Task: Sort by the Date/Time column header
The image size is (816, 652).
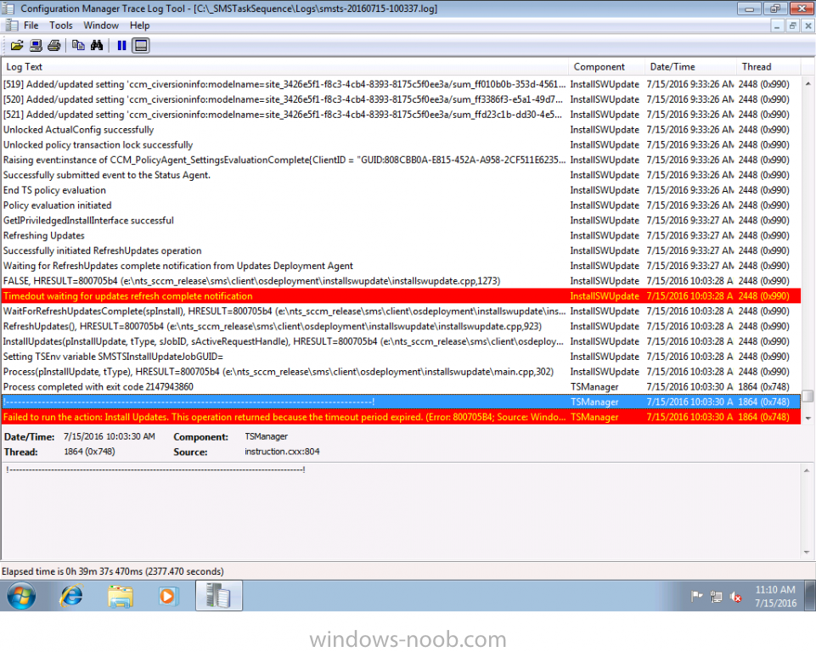Action: coord(690,66)
